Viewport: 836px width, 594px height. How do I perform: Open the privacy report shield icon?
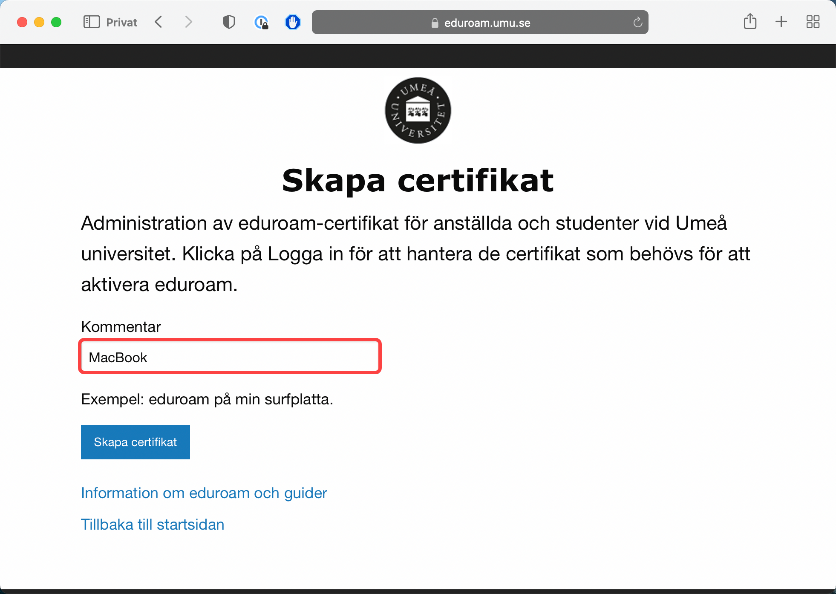coord(229,22)
